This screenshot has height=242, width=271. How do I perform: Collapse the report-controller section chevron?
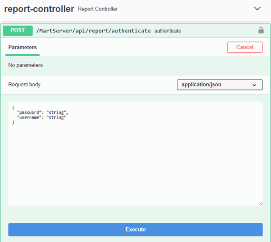[257, 8]
